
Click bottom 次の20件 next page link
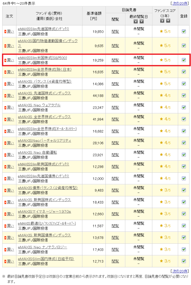180,271
